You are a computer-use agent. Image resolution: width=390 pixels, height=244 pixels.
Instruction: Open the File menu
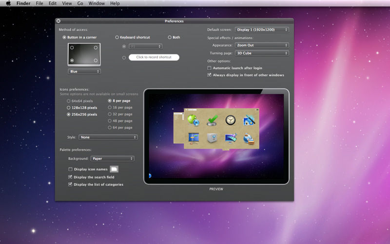pos(39,3)
